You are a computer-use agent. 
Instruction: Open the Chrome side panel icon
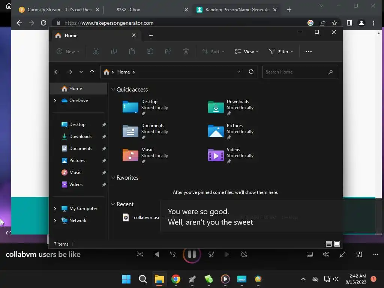tap(349, 23)
